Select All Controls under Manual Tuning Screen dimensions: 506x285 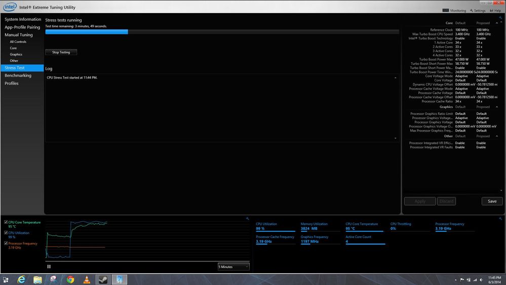[18, 42]
